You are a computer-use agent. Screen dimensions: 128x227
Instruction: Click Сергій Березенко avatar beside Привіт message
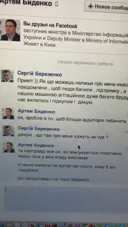click(x=7, y=76)
